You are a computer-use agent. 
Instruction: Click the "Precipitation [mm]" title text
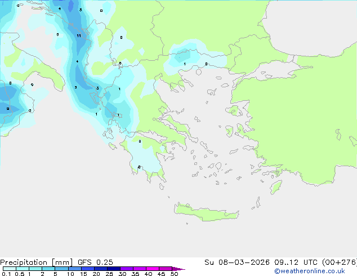[37, 262]
